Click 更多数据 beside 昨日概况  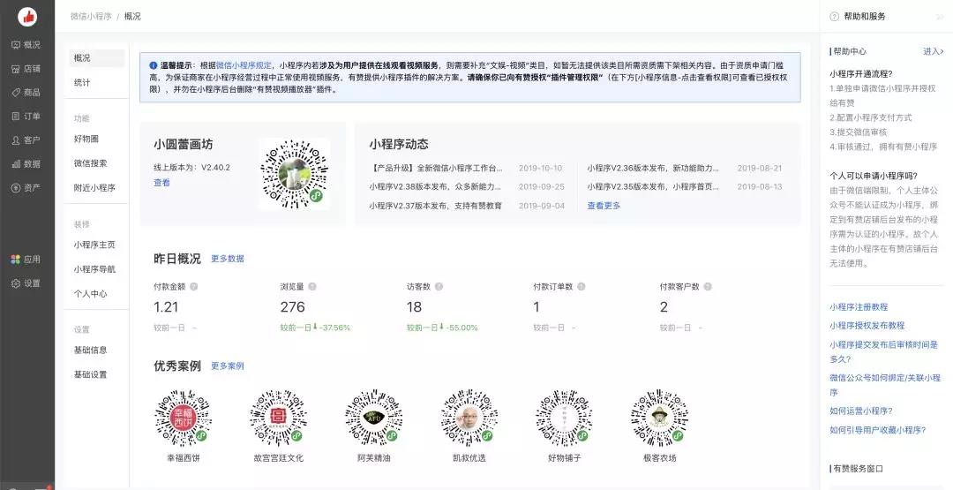(228, 259)
